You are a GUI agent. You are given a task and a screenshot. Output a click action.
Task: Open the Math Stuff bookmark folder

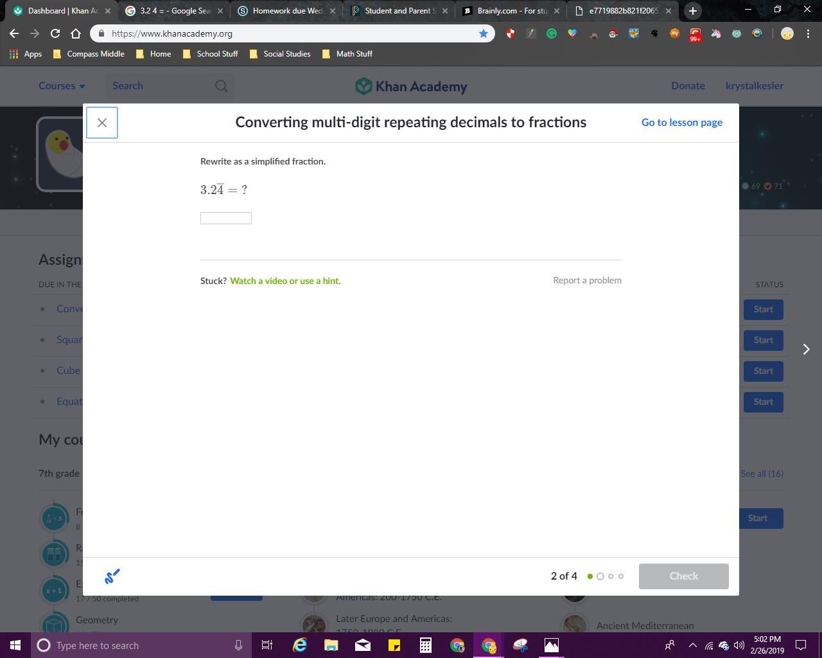347,54
